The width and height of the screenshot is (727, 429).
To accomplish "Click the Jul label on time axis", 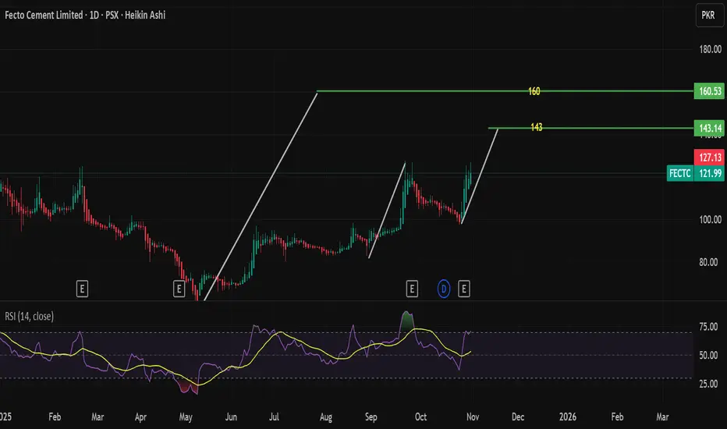I will pos(274,417).
